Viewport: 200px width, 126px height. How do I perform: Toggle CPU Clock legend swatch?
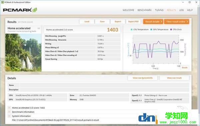tap(171, 30)
